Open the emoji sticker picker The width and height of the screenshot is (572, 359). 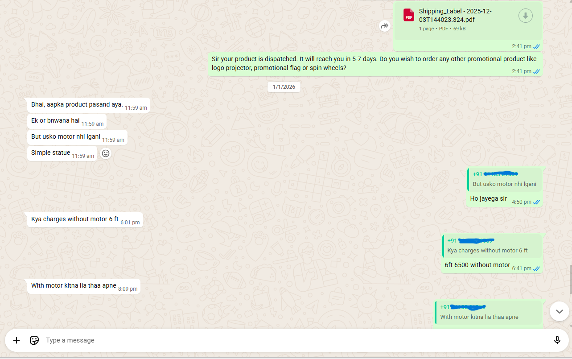(x=34, y=340)
